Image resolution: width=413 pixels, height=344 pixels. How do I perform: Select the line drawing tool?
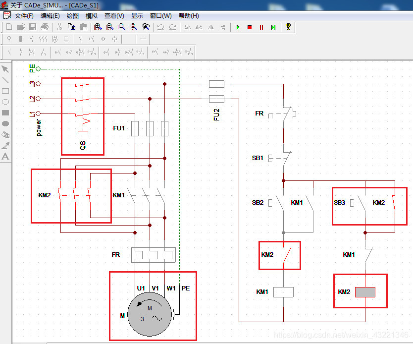(5, 80)
